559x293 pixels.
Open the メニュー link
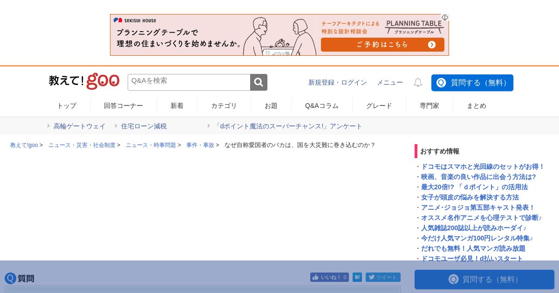point(390,82)
